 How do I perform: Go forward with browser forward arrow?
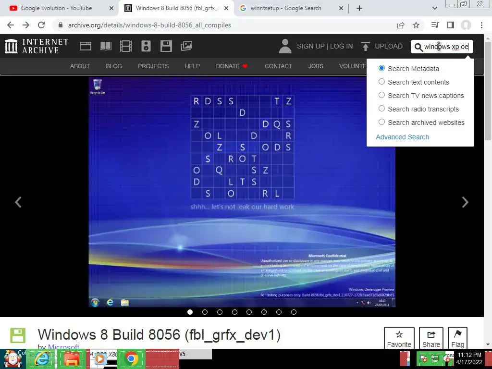pyautogui.click(x=26, y=25)
